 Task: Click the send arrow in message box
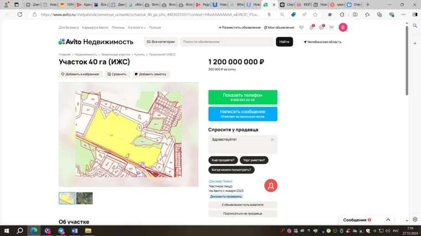[273, 140]
